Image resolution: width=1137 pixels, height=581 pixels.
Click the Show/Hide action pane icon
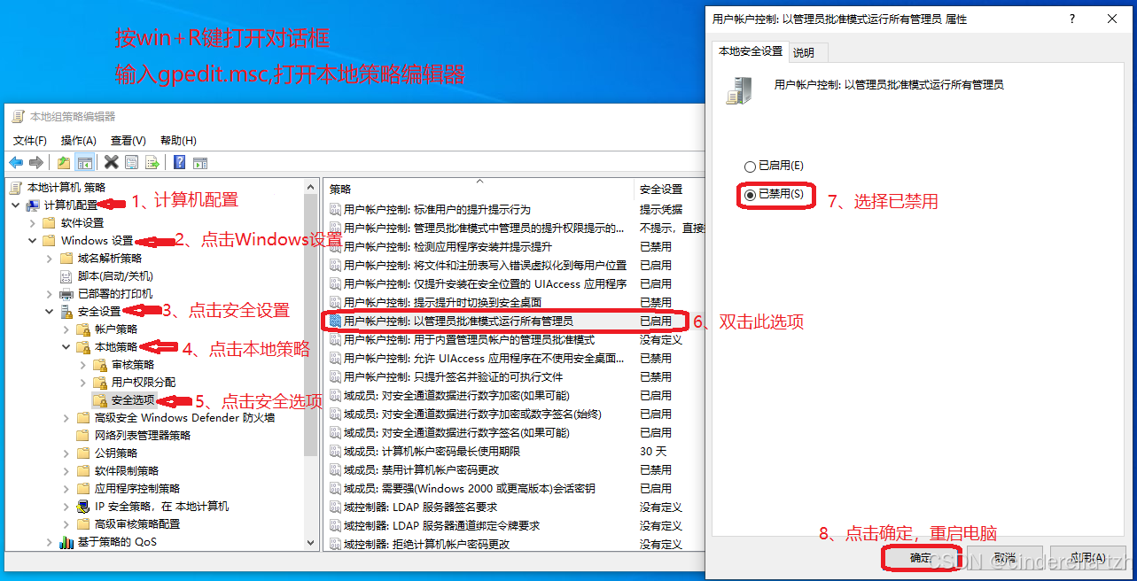[x=200, y=162]
